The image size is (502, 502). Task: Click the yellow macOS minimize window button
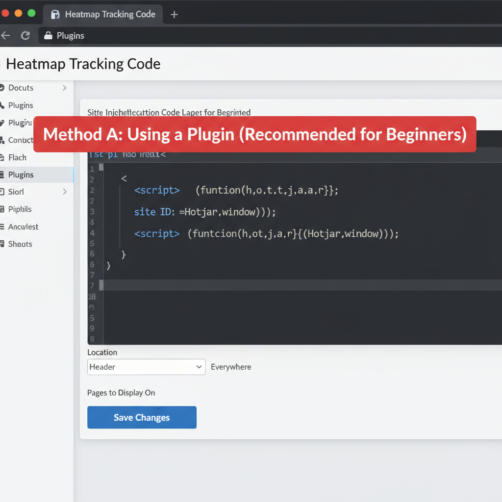coord(19,13)
